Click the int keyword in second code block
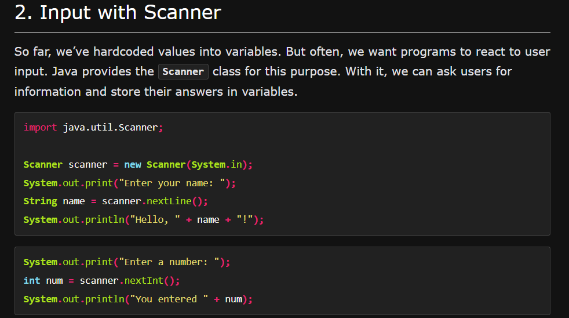The height and width of the screenshot is (318, 569). coord(32,281)
